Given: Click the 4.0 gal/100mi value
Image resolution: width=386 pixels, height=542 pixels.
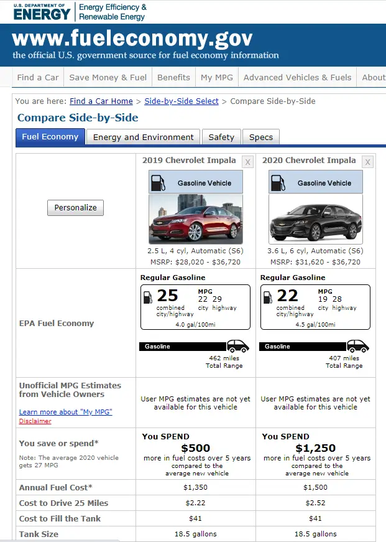Looking at the screenshot, I should pos(195,325).
